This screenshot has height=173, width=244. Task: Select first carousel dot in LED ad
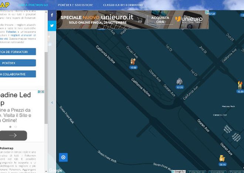[10, 127]
